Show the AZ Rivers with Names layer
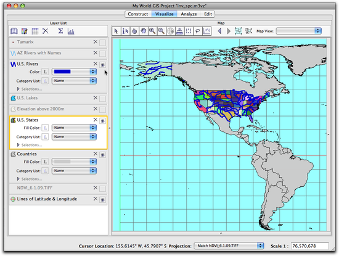Screen dimensions: 339x256 click(x=102, y=54)
